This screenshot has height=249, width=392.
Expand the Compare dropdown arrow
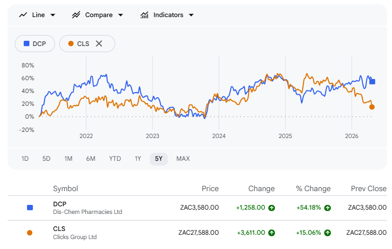point(120,15)
